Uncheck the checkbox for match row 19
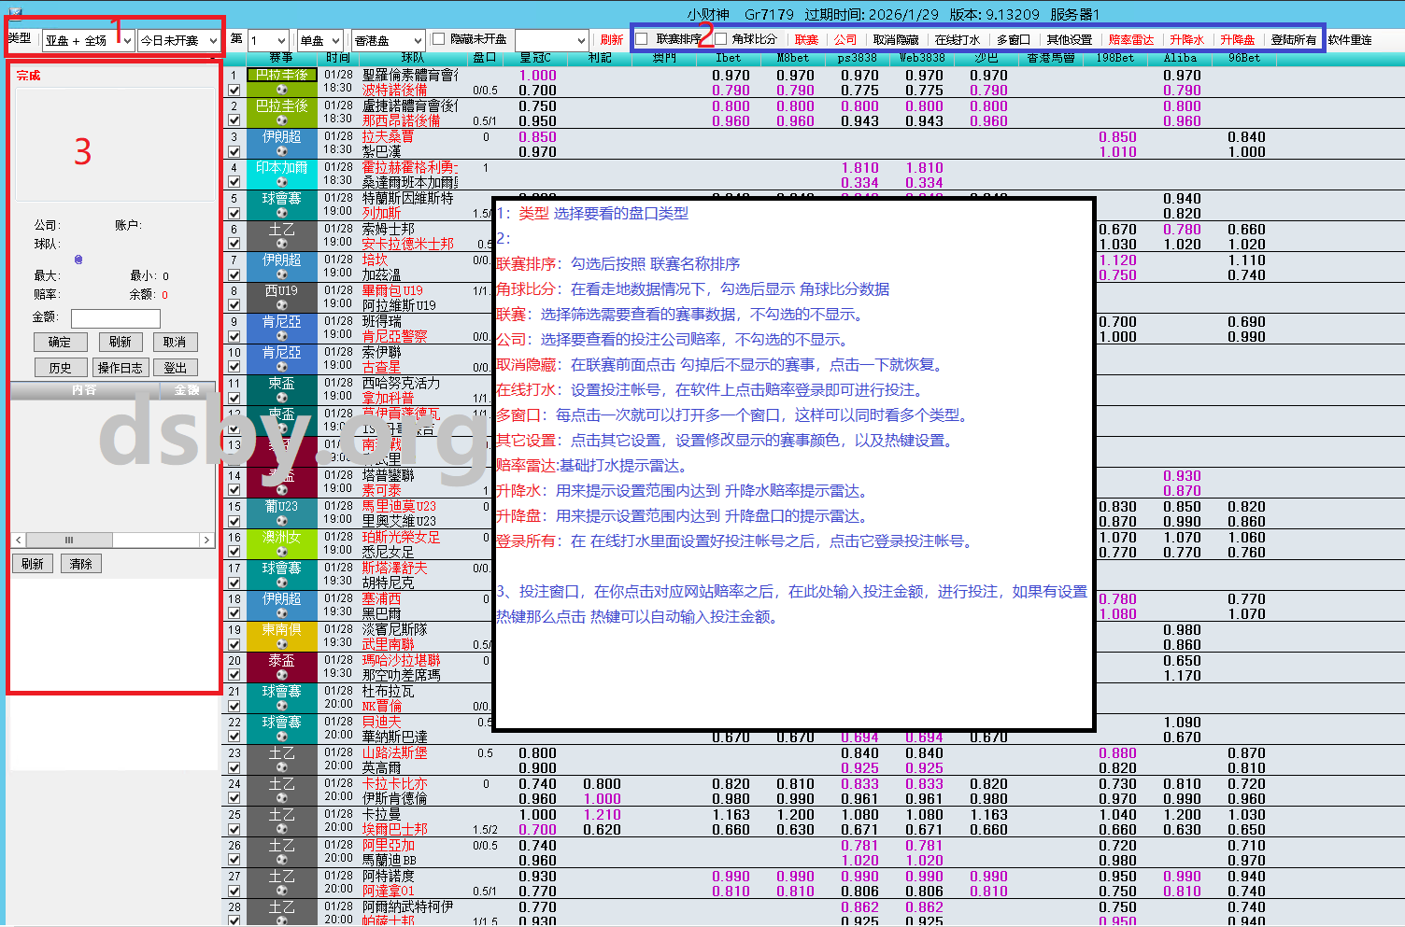 [x=234, y=645]
